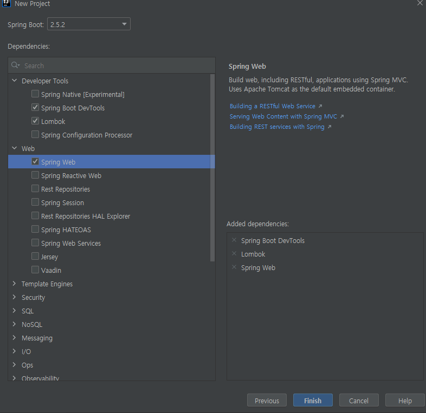Click the dependencies list vertical scrollbar
The width and height of the screenshot is (426, 413).
(x=212, y=168)
